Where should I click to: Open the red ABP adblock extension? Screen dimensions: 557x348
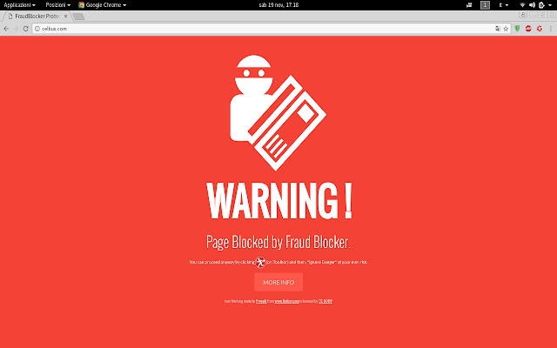[528, 29]
